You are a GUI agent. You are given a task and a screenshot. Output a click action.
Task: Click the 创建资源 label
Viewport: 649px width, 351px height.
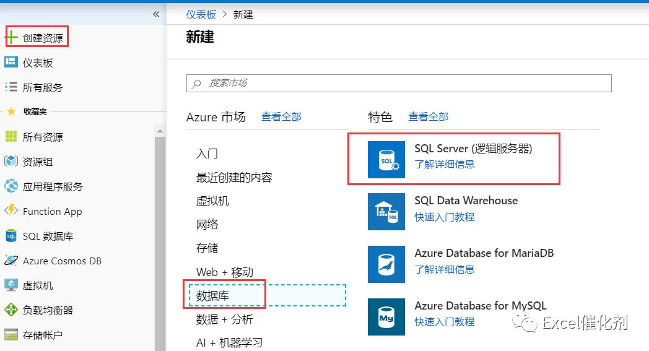(x=43, y=38)
